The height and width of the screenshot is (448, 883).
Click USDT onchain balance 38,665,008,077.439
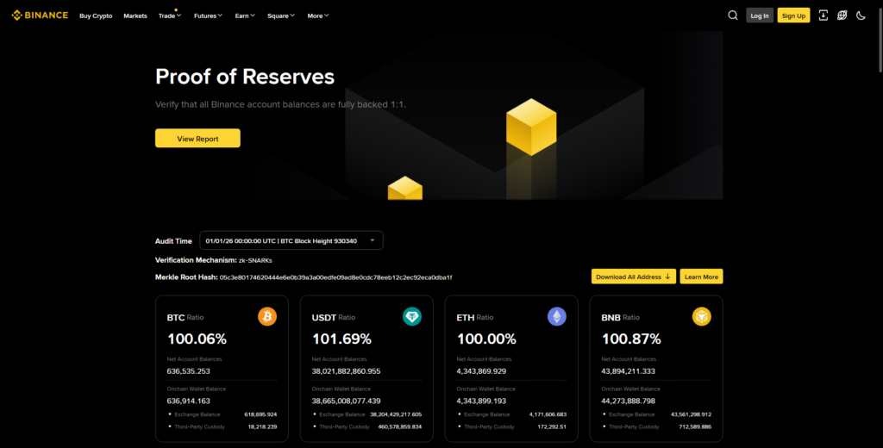point(347,401)
